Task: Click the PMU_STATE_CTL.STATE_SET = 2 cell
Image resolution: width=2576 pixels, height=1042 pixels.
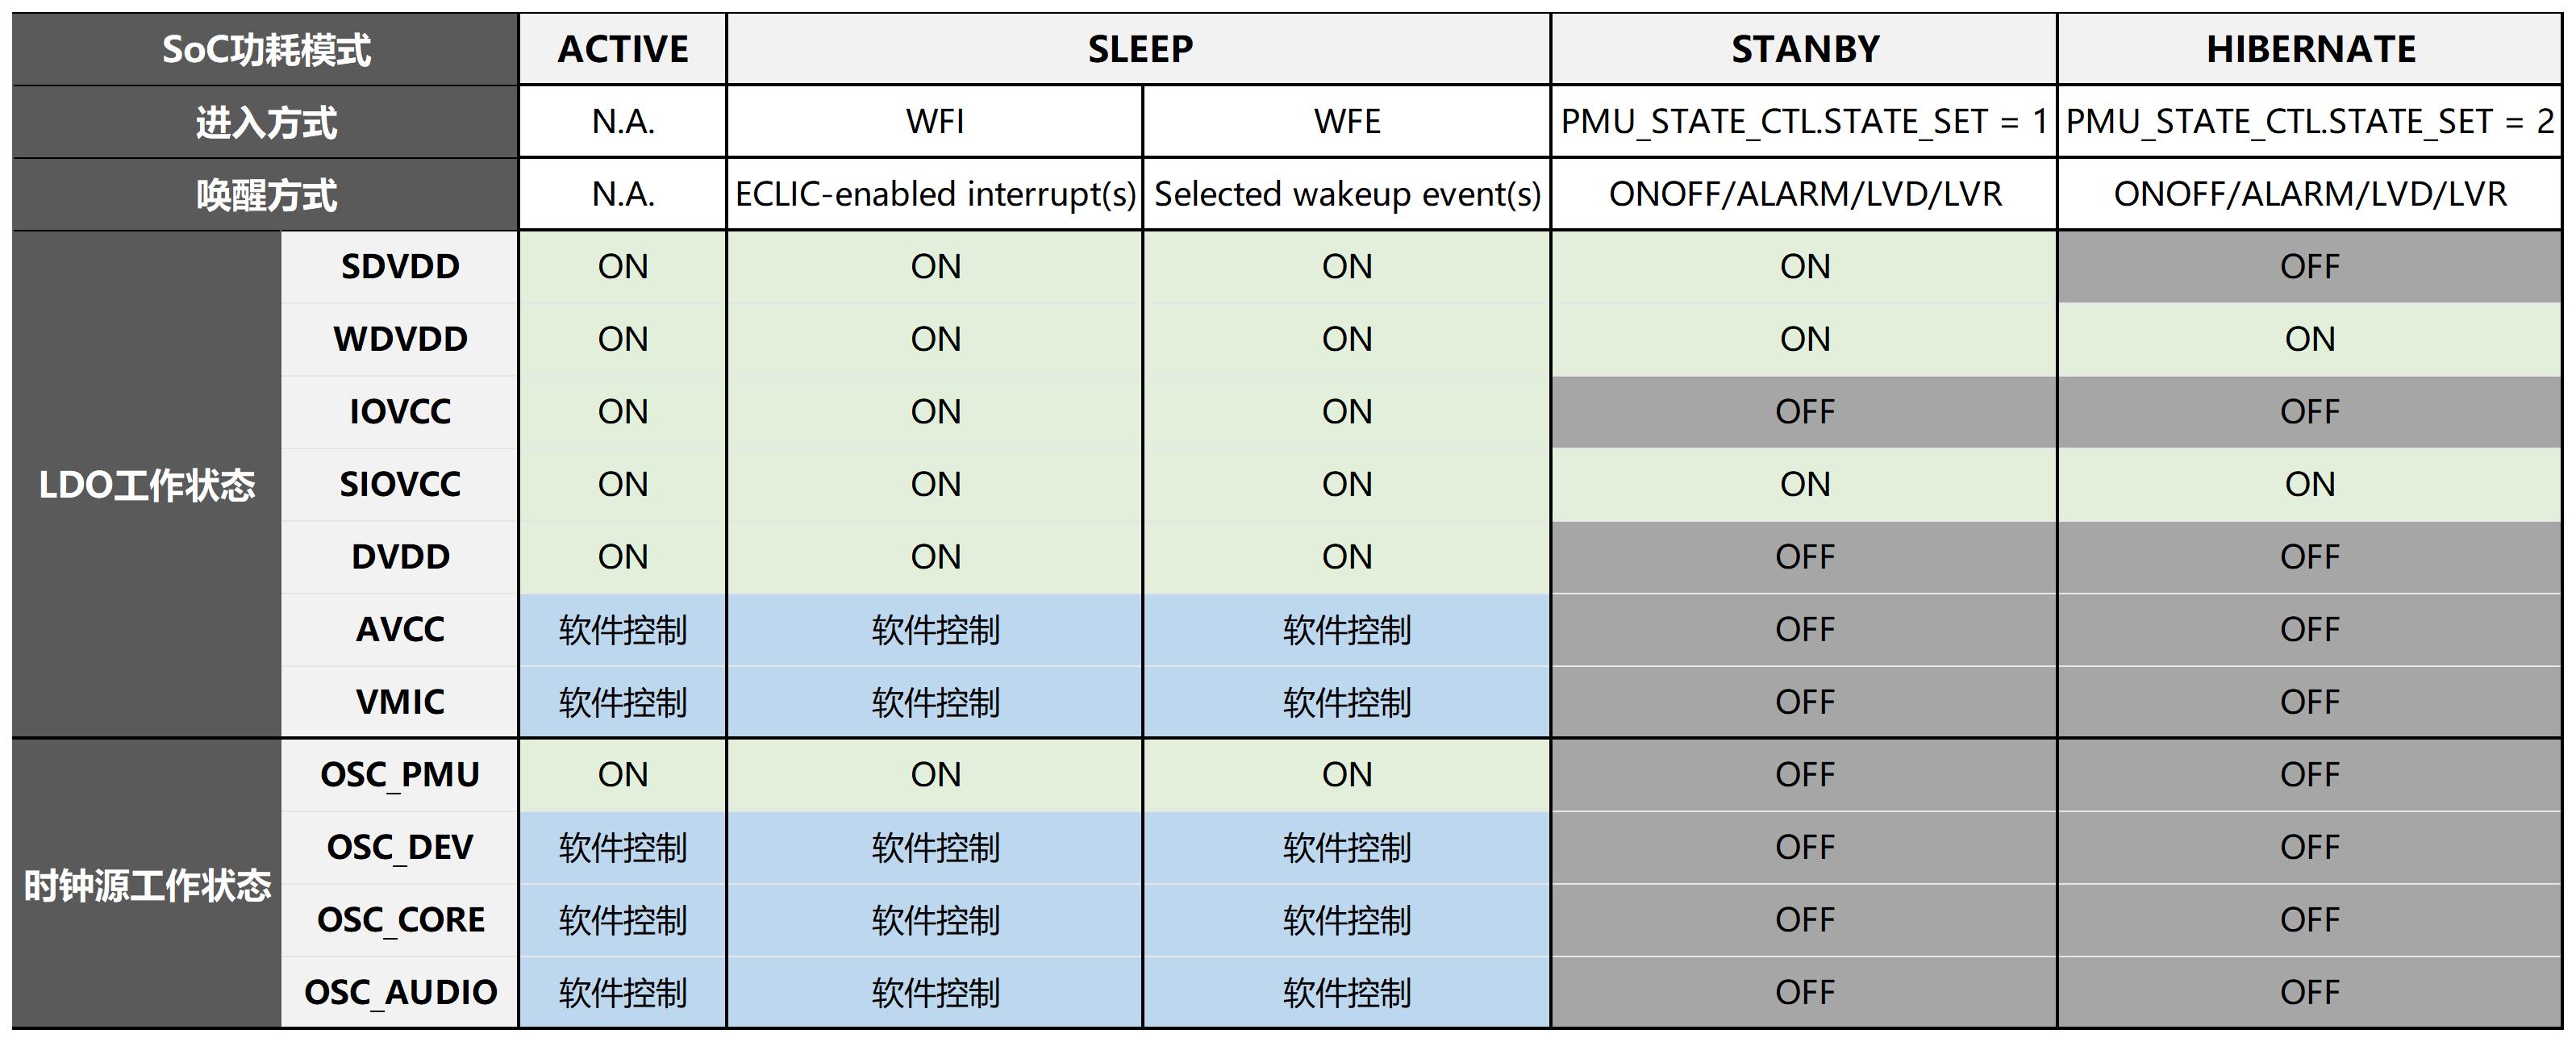Action: tap(2310, 122)
